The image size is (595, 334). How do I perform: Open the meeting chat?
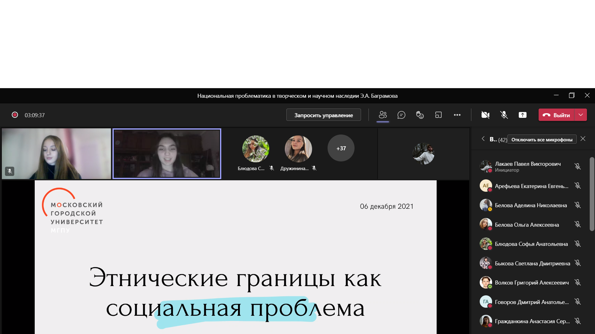[401, 115]
